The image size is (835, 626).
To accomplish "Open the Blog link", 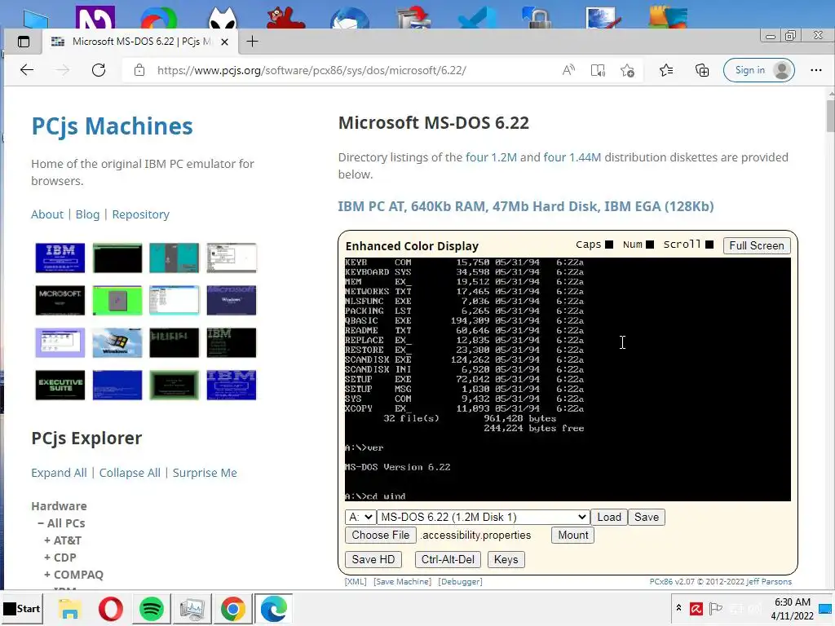I will point(87,214).
